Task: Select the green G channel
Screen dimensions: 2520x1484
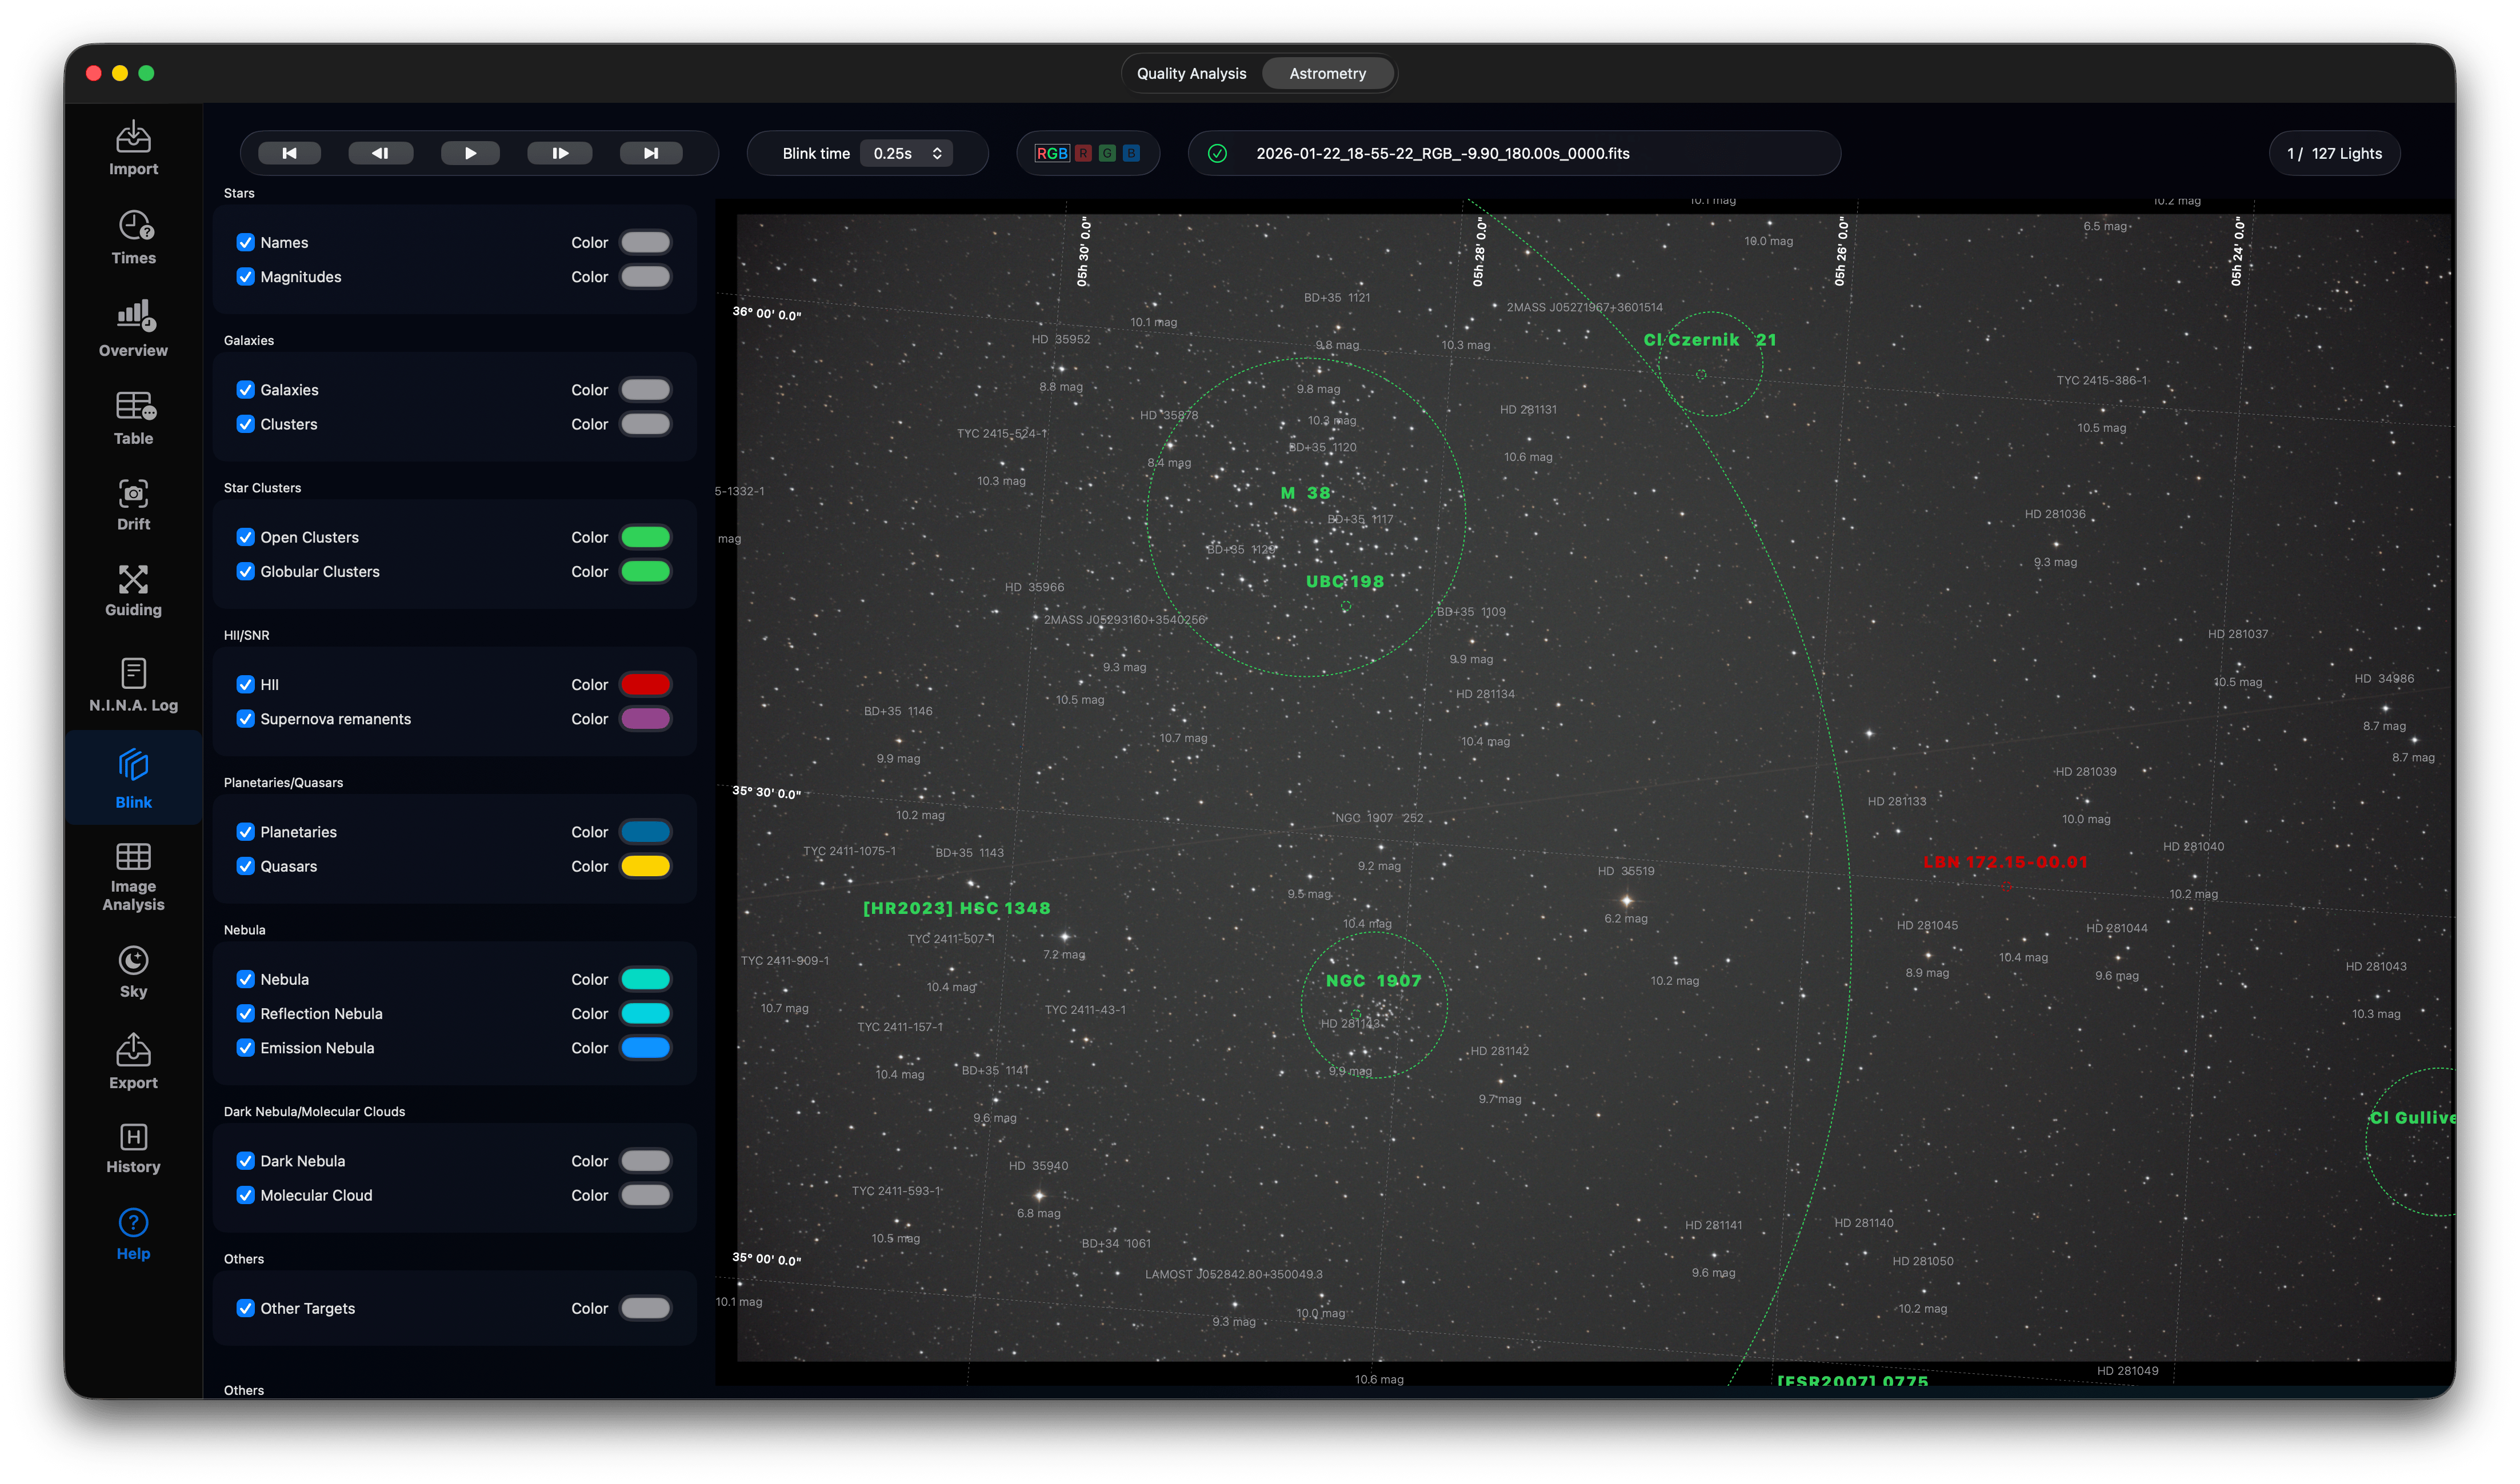Action: pyautogui.click(x=1106, y=153)
